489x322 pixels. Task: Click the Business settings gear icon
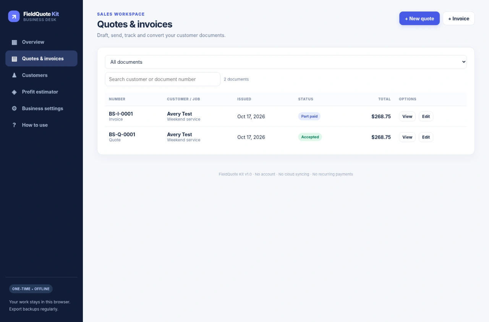pyautogui.click(x=15, y=108)
